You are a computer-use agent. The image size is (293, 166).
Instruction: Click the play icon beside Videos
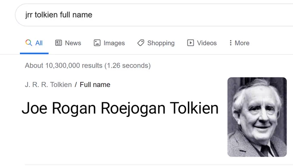click(190, 43)
